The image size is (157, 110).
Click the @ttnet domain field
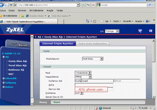127,81
